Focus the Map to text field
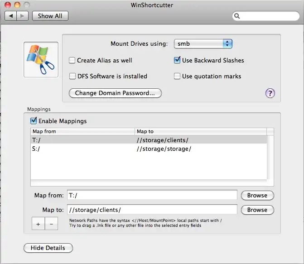This screenshot has height=264, width=304. point(152,210)
